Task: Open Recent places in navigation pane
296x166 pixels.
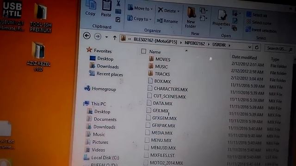Action: 110,74
